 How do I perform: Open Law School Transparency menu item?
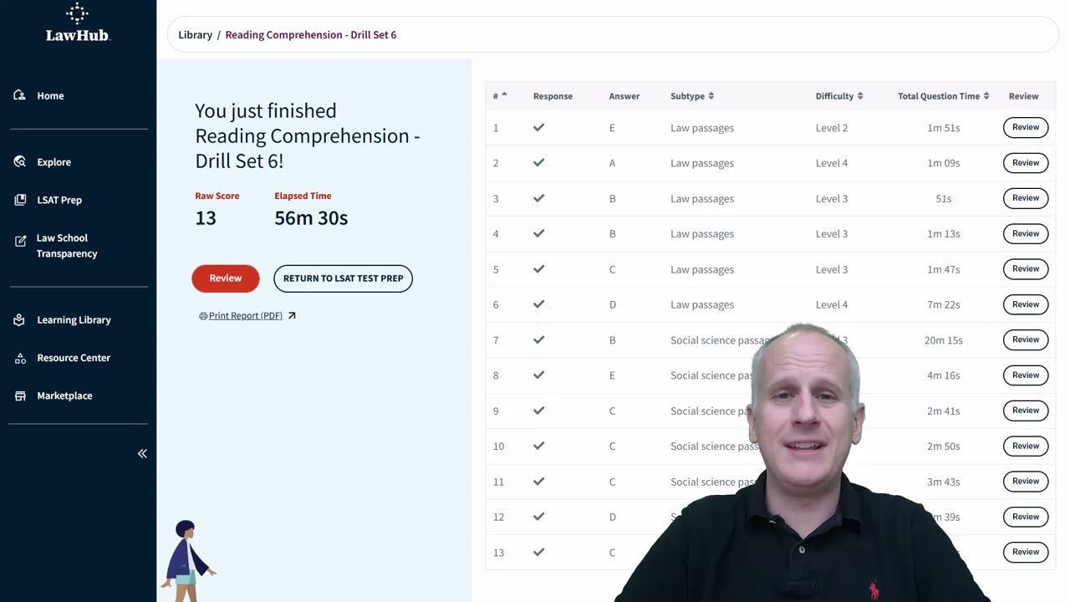click(67, 246)
